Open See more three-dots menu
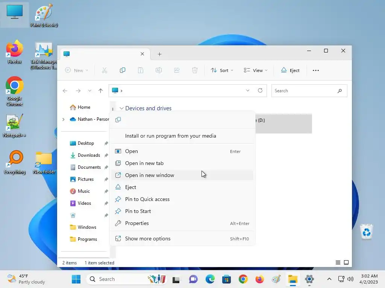Image resolution: width=385 pixels, height=288 pixels. click(x=316, y=70)
